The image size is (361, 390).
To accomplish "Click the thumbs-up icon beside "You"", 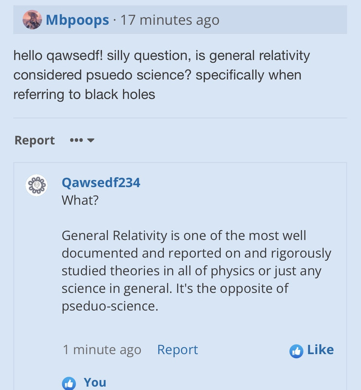I will point(69,383).
